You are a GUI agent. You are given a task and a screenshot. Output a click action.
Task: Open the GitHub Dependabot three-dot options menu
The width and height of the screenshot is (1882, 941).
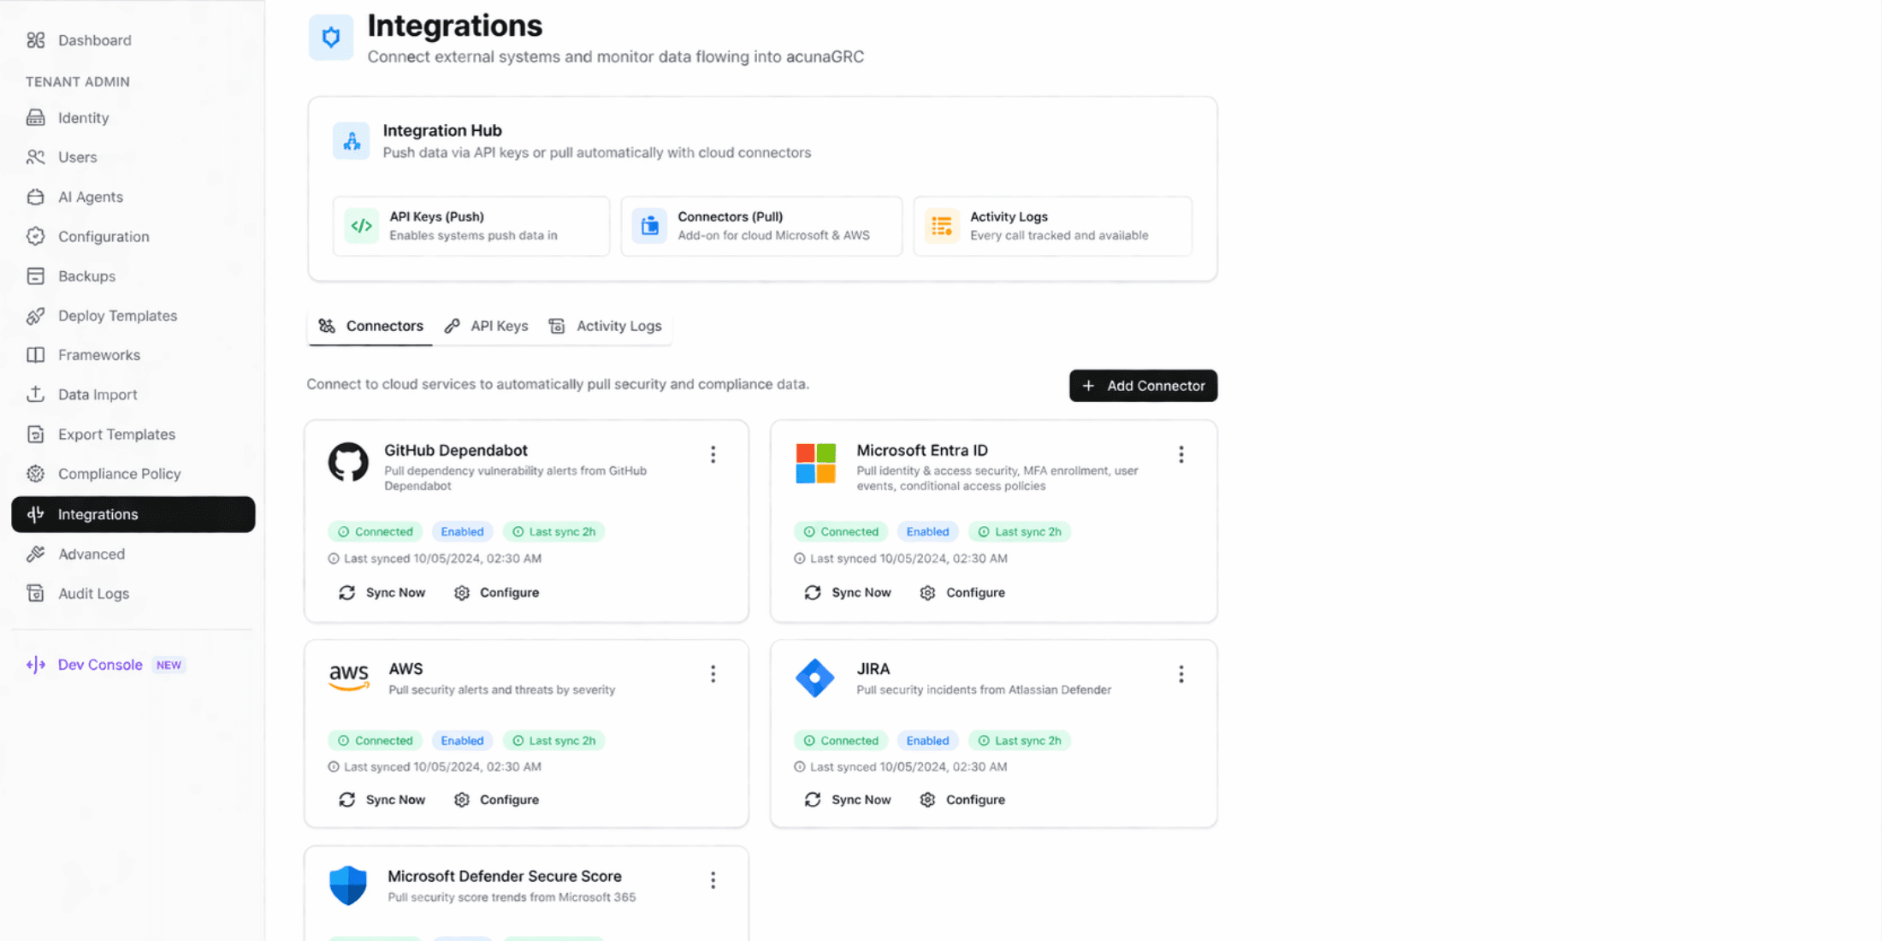[713, 454]
